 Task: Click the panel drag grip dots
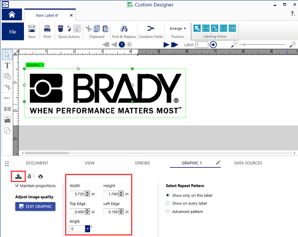click(x=7, y=163)
